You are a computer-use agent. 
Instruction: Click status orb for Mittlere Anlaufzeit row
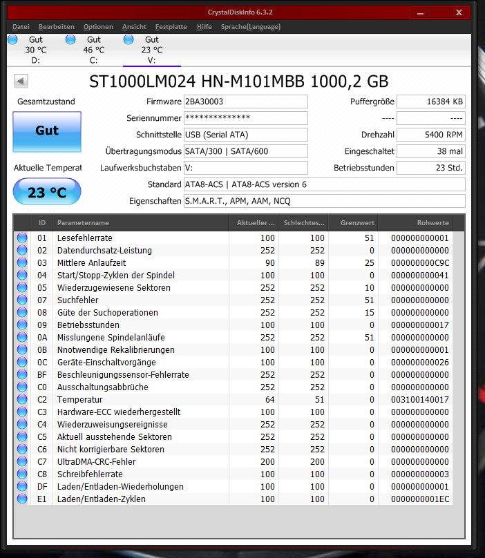pos(22,262)
